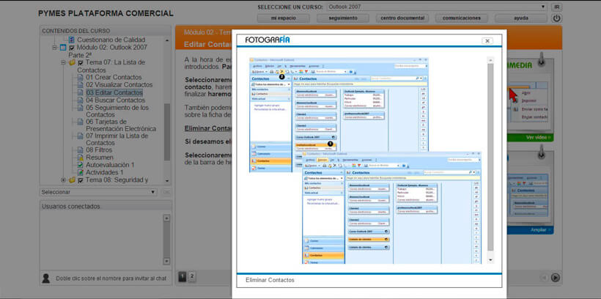Click the icon beside Cuestionario de Calidad
This screenshot has height=299, width=601.
[71, 40]
